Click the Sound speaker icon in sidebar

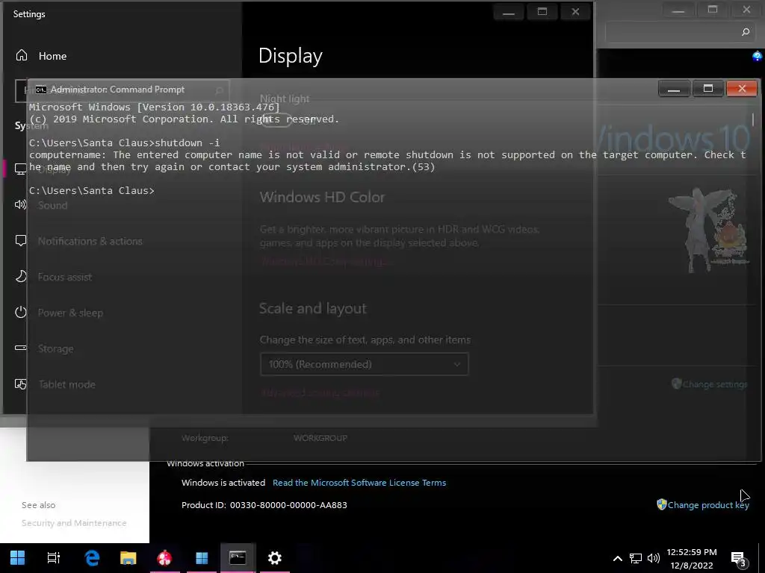click(x=20, y=204)
